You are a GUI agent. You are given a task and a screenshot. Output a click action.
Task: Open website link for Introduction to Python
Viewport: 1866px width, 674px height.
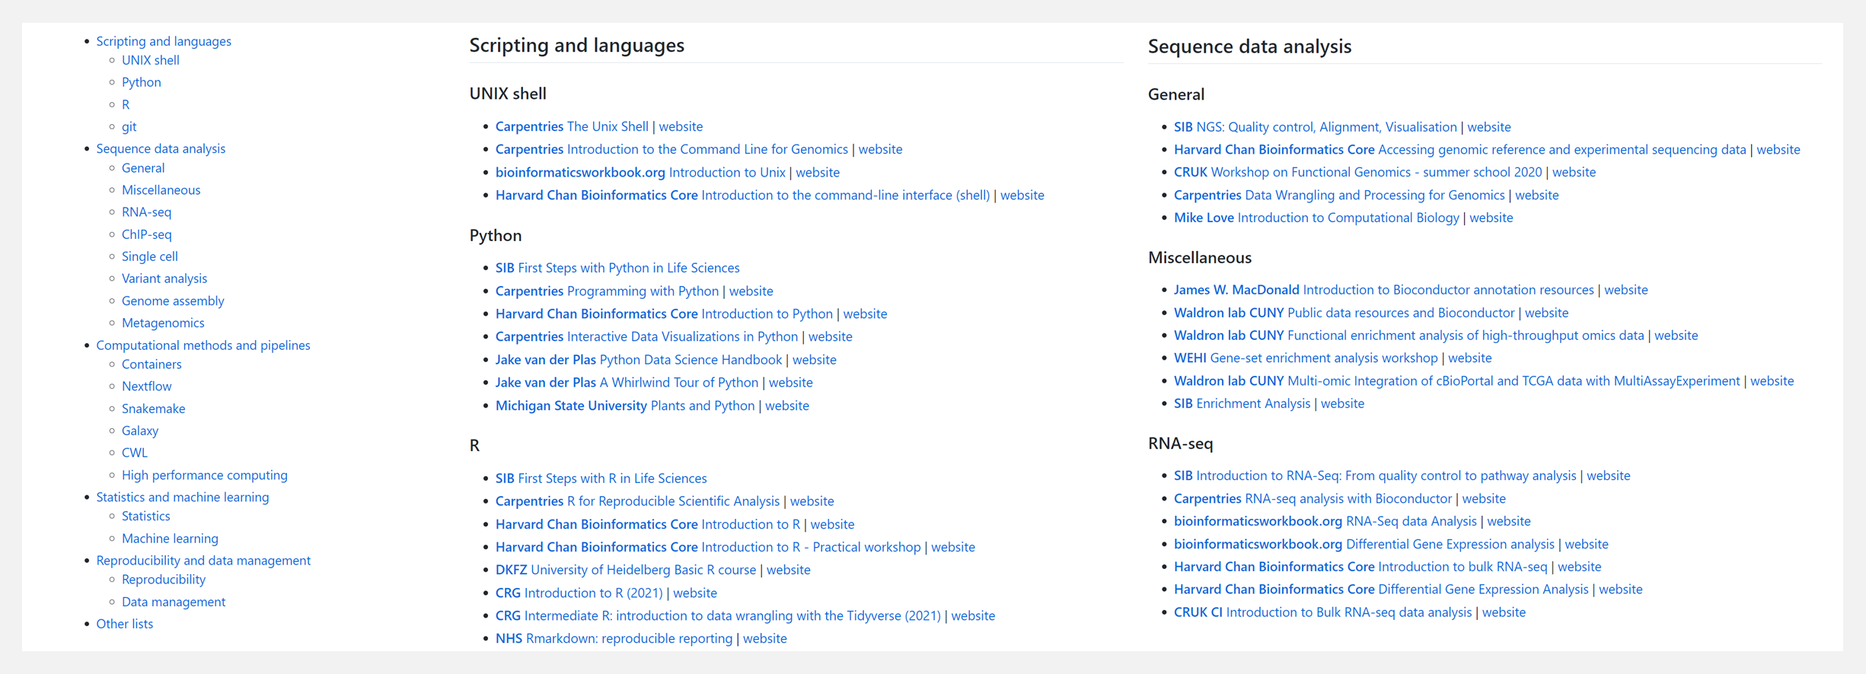(x=865, y=313)
